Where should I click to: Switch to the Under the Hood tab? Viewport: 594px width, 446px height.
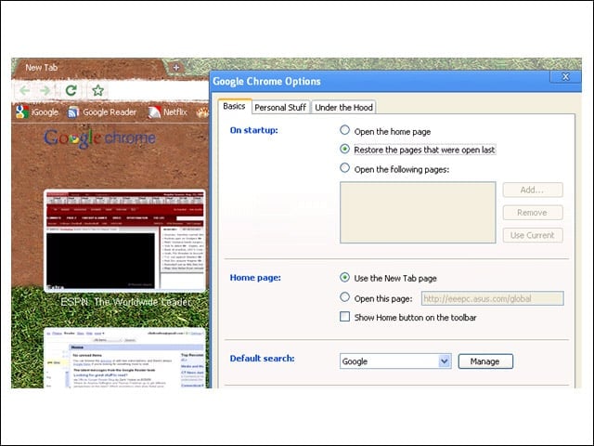click(343, 108)
